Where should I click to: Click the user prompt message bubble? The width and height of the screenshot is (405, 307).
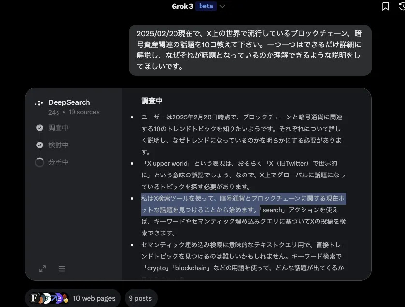pyautogui.click(x=250, y=50)
